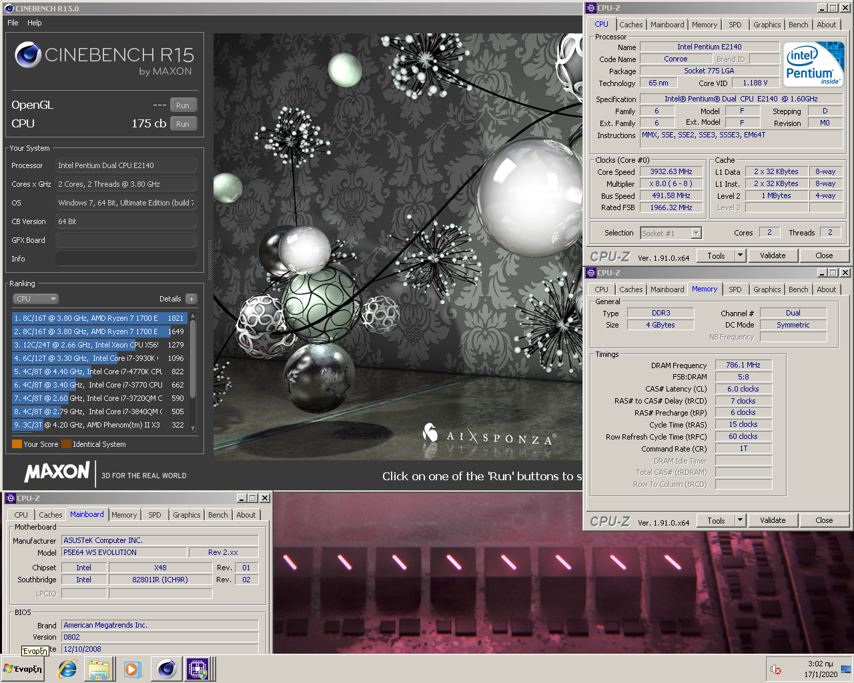Click the Memory CPU-Z window title icon
Viewport: 854px width, 683px height.
pos(591,273)
